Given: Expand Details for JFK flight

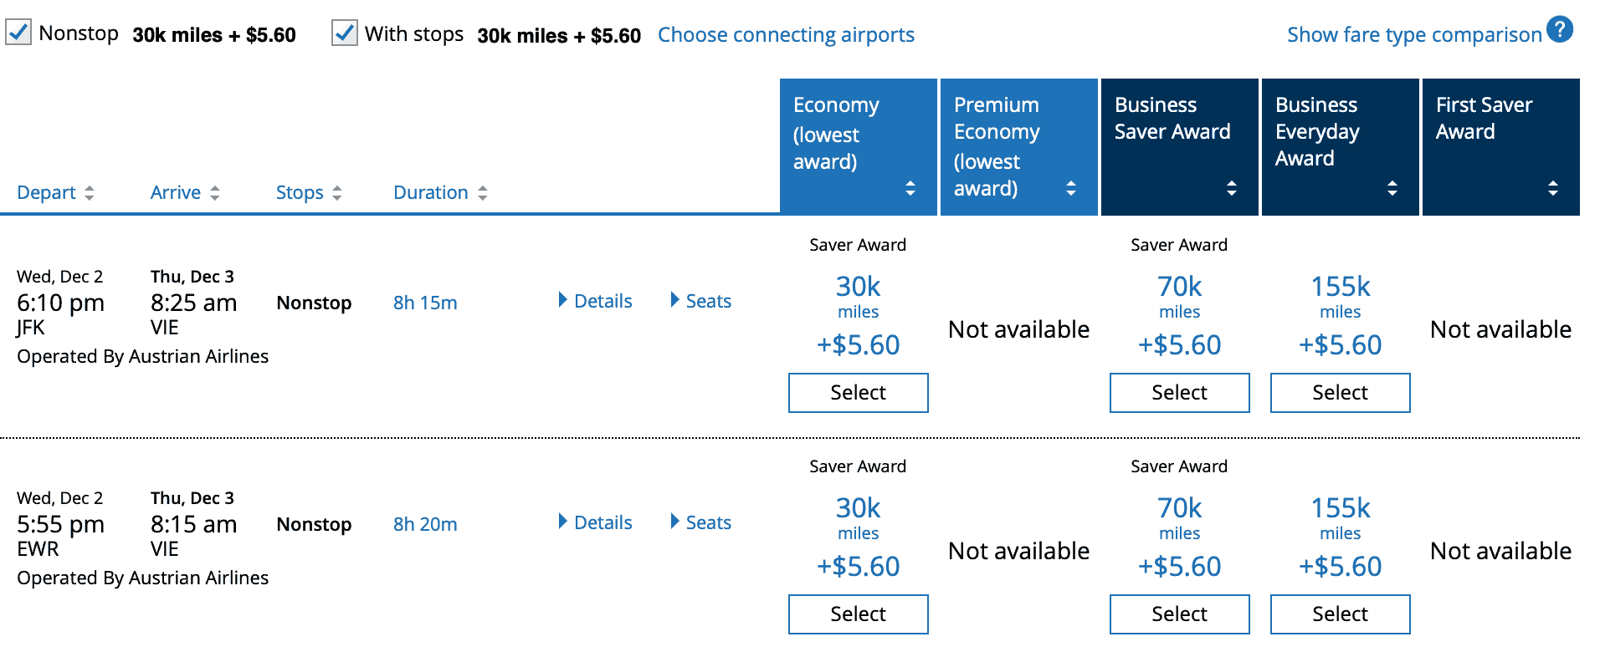Looking at the screenshot, I should click(x=595, y=301).
